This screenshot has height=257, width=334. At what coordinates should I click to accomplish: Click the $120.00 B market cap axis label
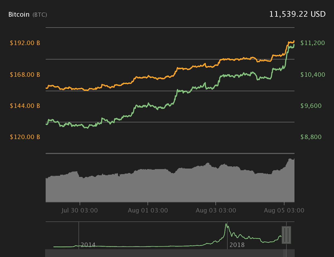point(25,137)
